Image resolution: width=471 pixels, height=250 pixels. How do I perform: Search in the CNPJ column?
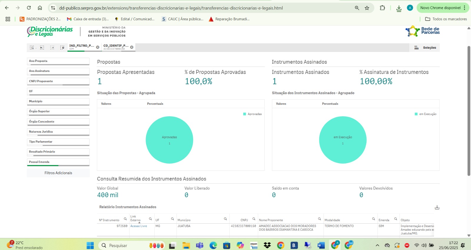coord(254,219)
